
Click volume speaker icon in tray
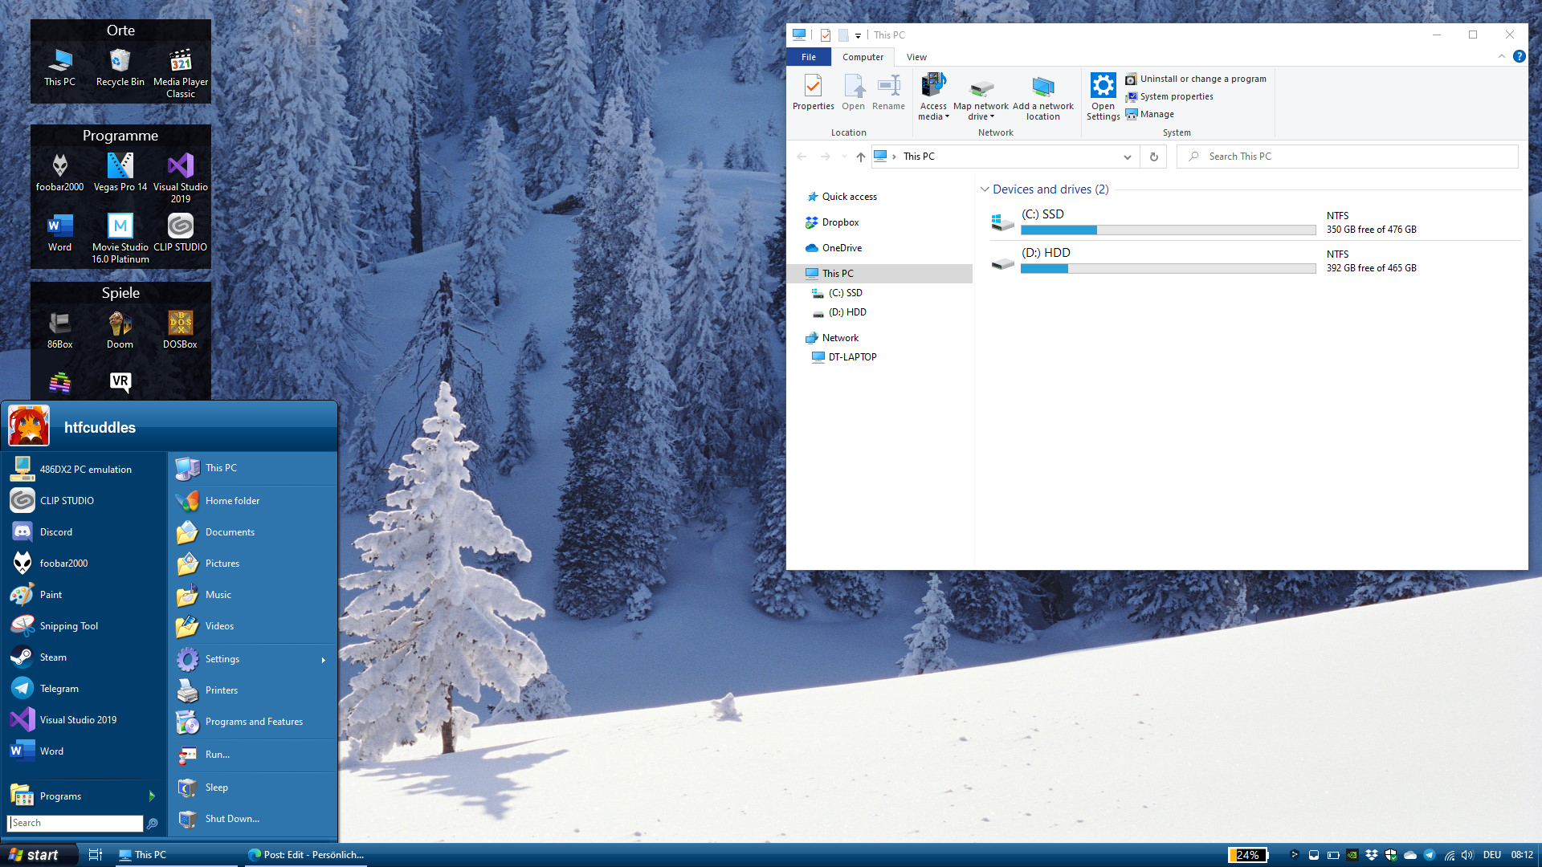[1468, 855]
